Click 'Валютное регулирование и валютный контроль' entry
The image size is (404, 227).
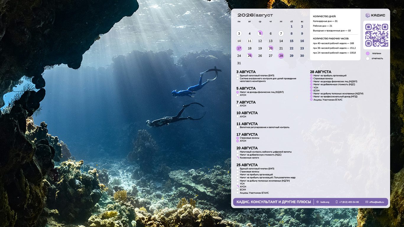pos(265,127)
